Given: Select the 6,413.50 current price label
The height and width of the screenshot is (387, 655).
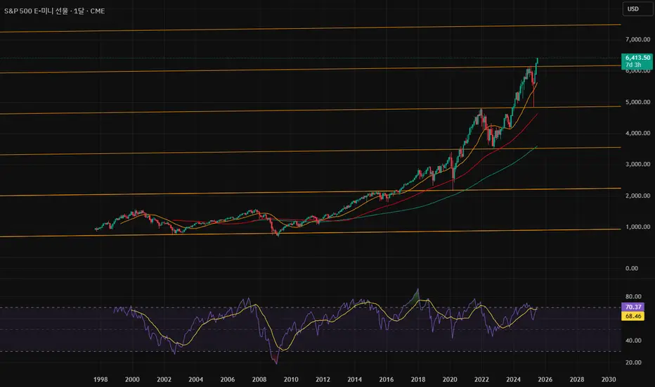Looking at the screenshot, I should click(x=637, y=58).
